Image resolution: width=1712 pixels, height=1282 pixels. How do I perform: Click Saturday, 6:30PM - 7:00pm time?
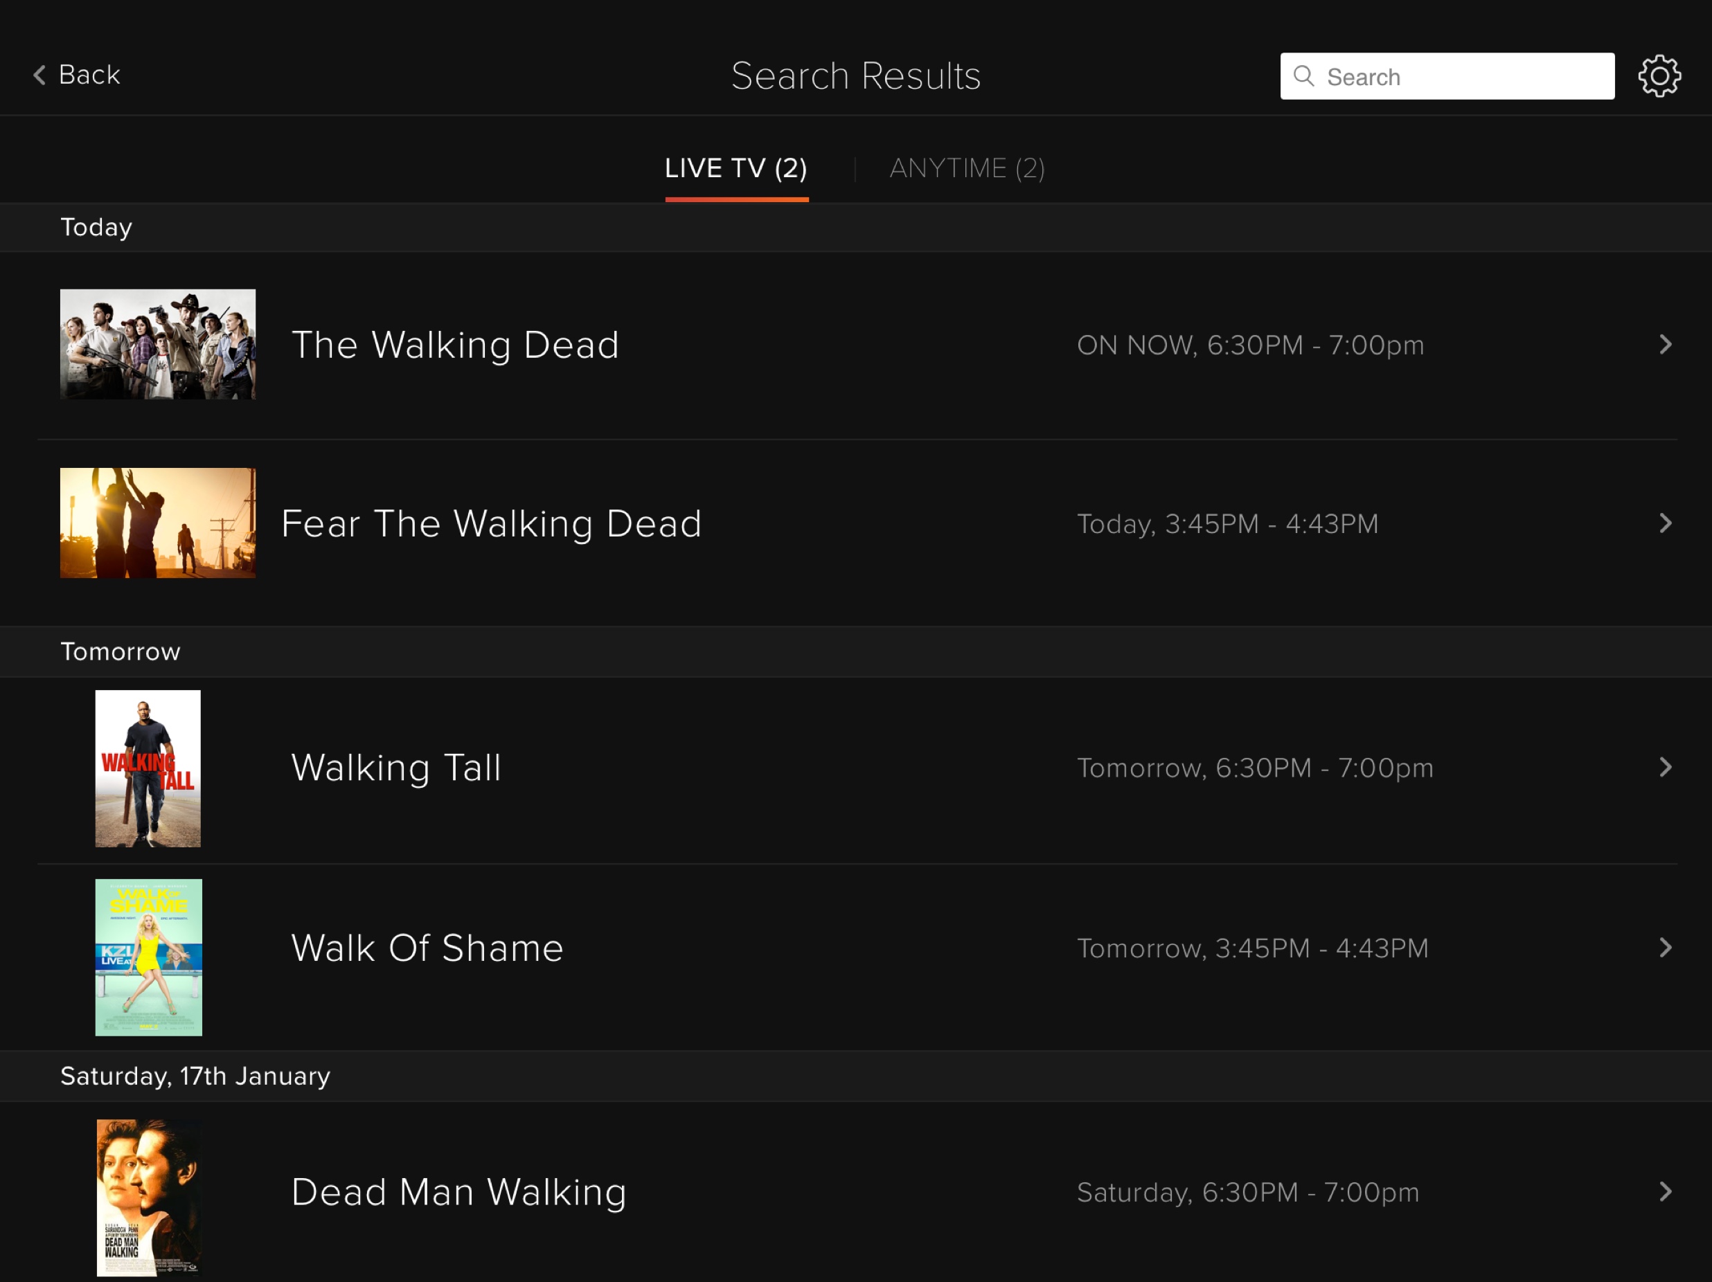coord(1247,1193)
